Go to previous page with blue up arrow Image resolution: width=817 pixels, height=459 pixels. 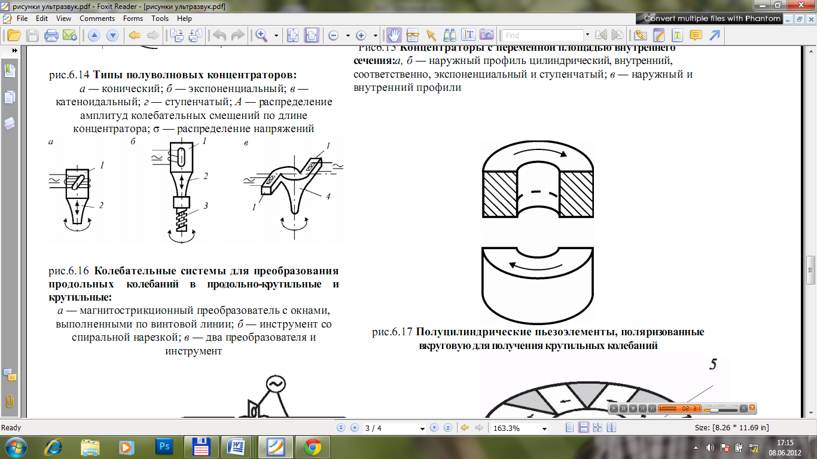[94, 35]
